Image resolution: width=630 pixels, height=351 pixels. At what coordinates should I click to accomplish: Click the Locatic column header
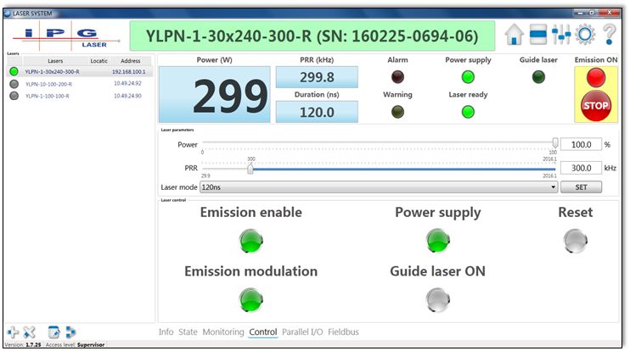tap(98, 60)
